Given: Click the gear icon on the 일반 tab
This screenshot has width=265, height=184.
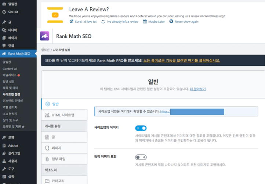Looking at the screenshot, I should click(48, 104).
